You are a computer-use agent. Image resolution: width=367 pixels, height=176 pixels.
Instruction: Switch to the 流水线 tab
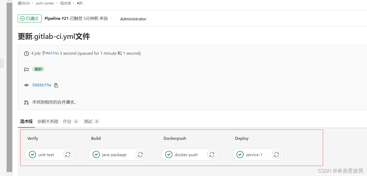pyautogui.click(x=26, y=122)
